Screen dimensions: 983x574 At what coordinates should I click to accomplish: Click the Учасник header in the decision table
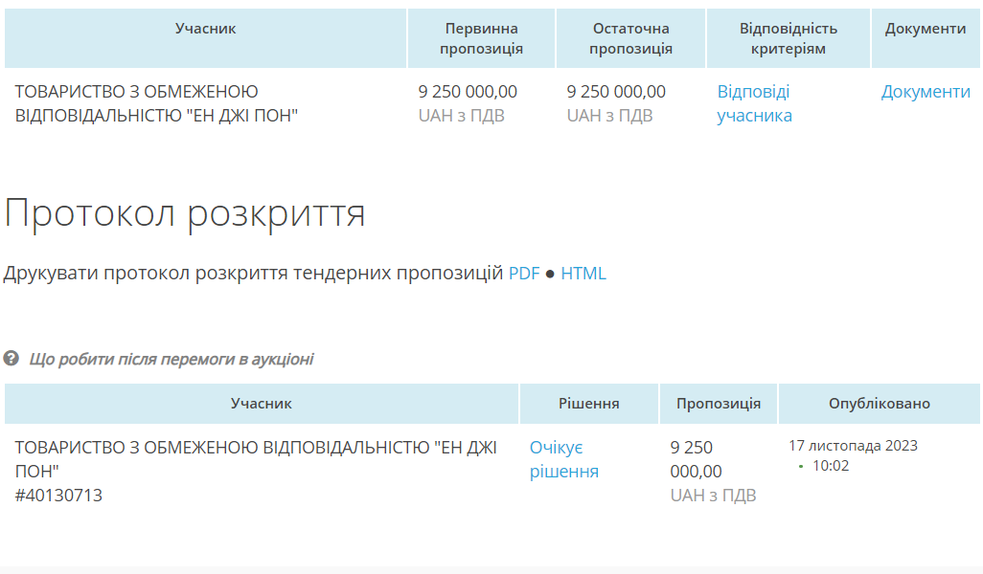click(262, 404)
